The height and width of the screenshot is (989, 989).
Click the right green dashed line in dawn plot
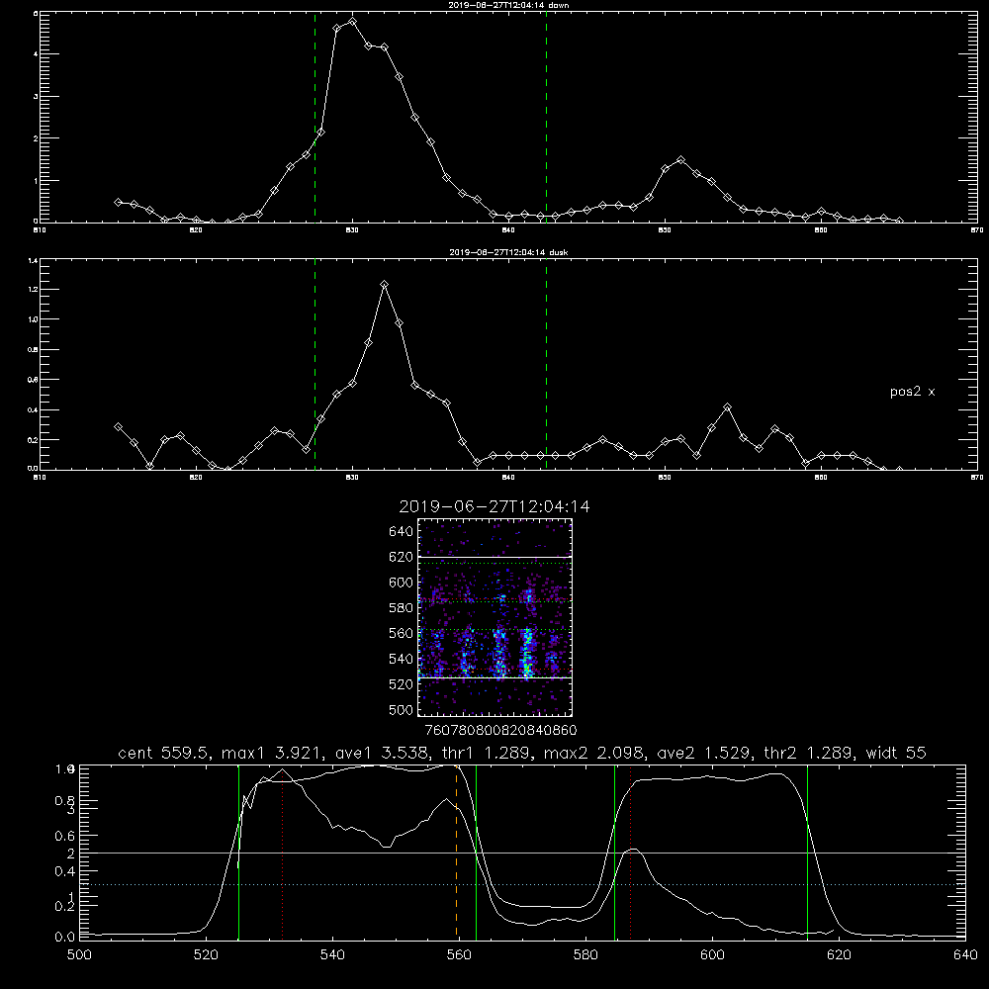coord(546,118)
